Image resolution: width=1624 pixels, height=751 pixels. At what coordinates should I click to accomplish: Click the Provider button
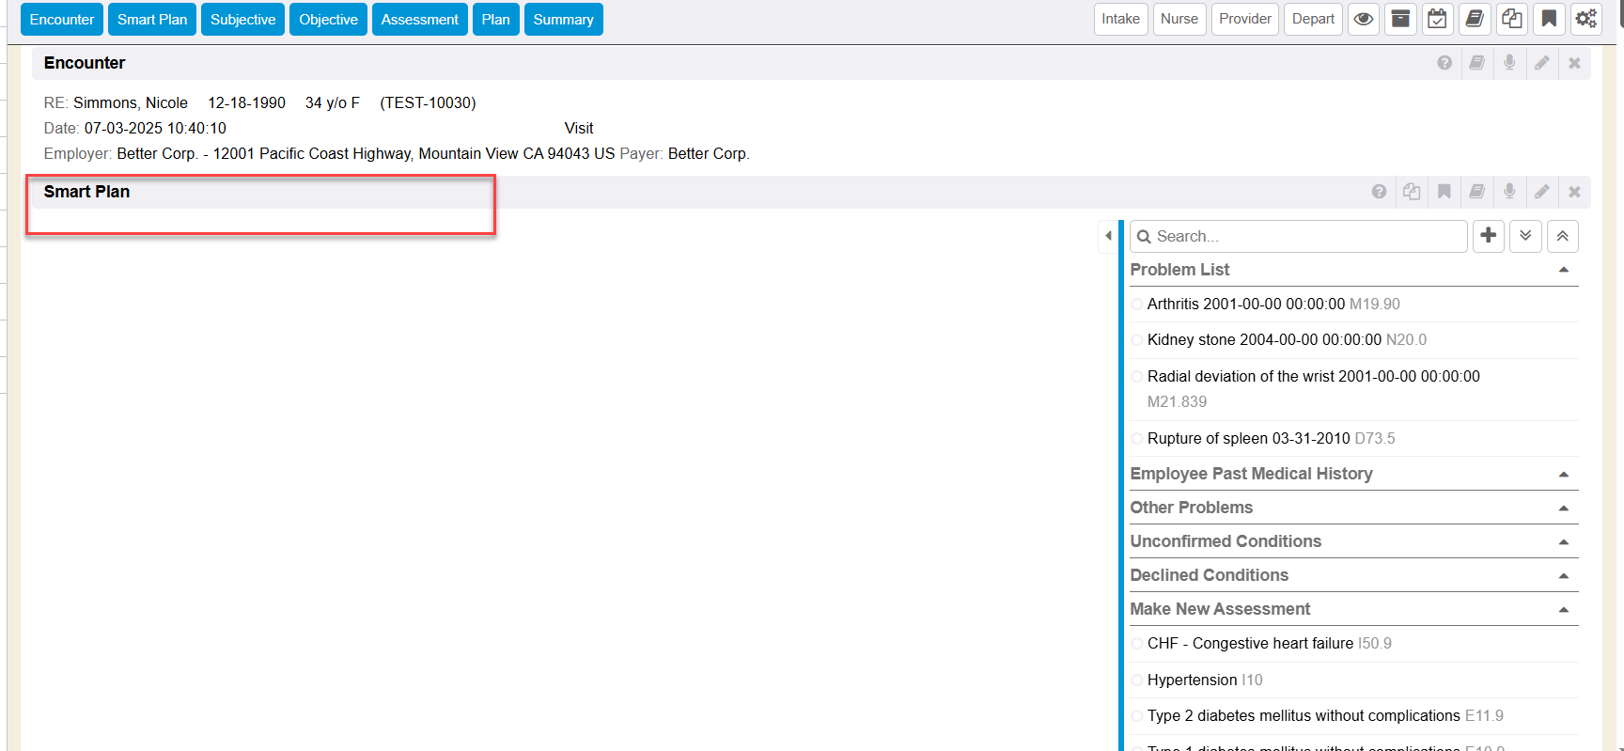point(1244,19)
